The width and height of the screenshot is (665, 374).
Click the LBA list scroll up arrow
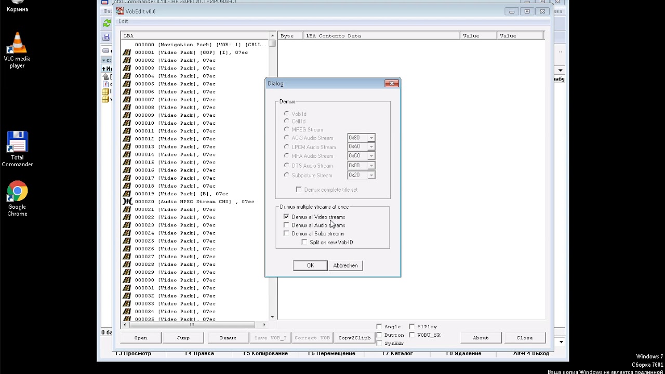pyautogui.click(x=273, y=35)
